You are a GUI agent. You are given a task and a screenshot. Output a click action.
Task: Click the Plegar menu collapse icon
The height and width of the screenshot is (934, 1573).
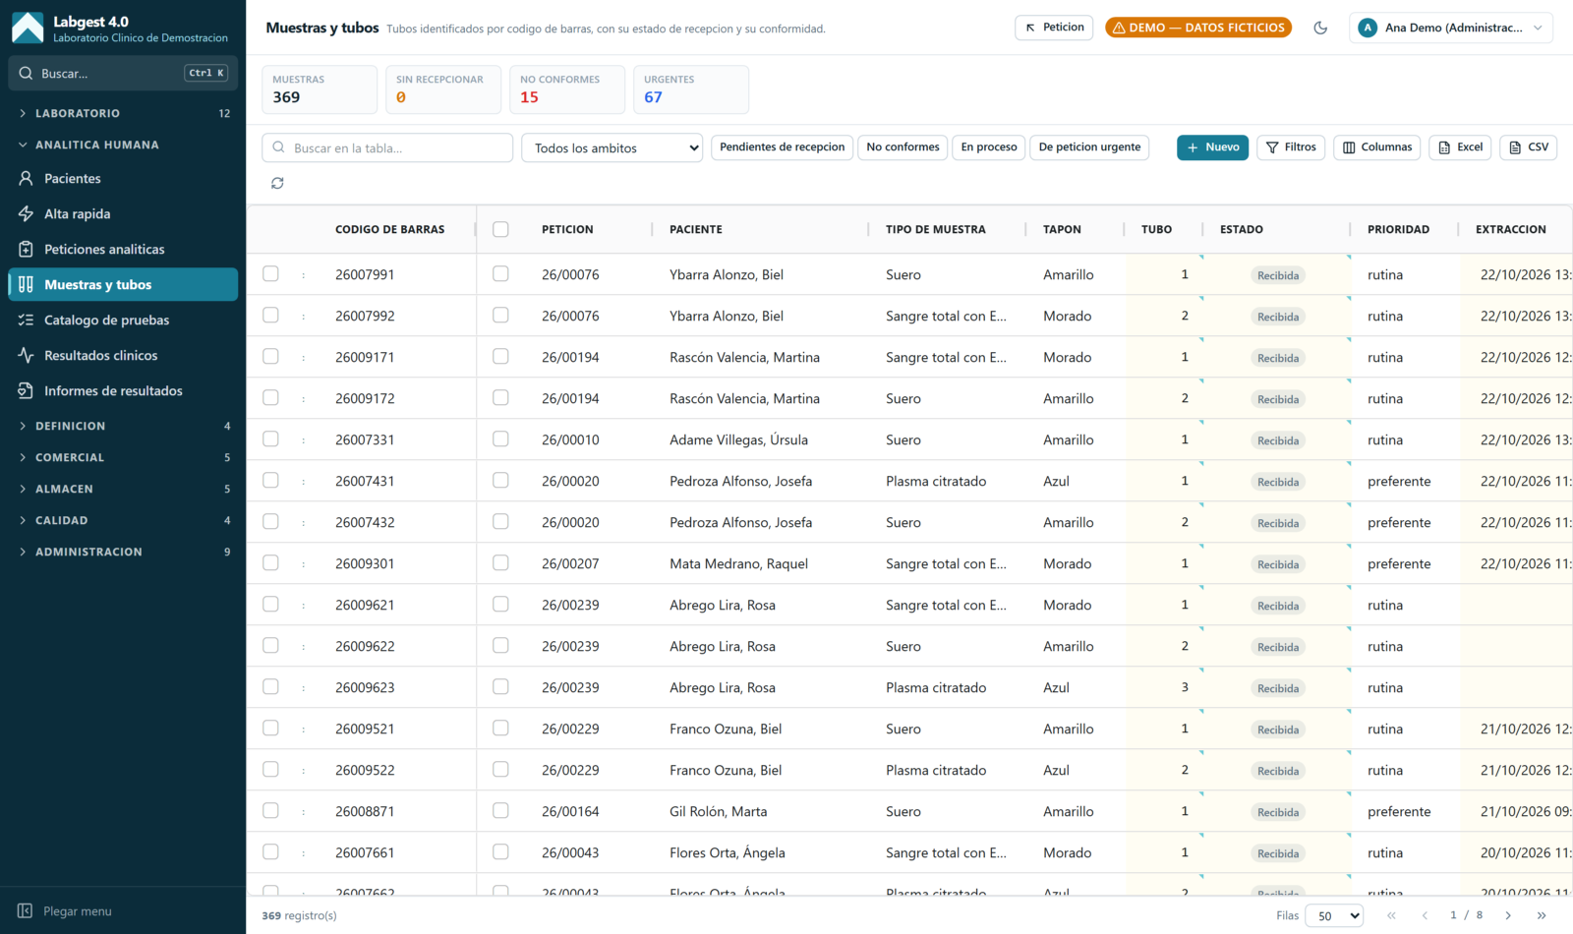click(26, 910)
